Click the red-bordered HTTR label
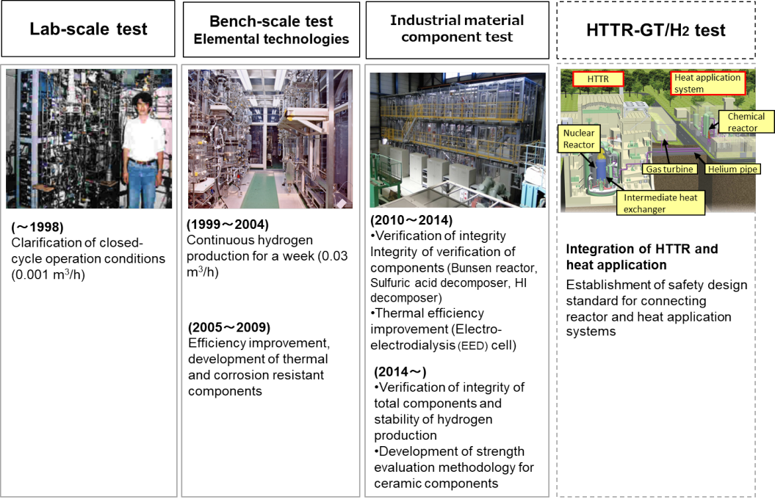775x499 pixels. point(598,79)
